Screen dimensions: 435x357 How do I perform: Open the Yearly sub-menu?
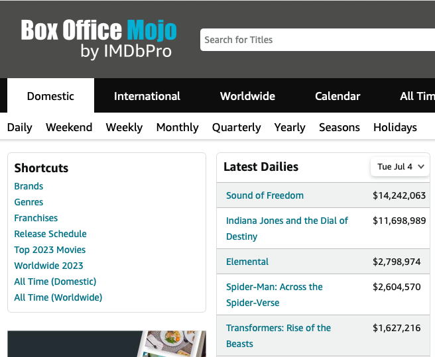[x=290, y=127]
